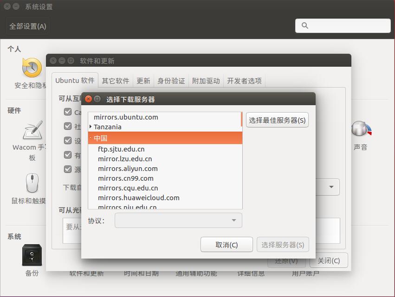Open Mouse and Touchpad settings icon

(32, 183)
